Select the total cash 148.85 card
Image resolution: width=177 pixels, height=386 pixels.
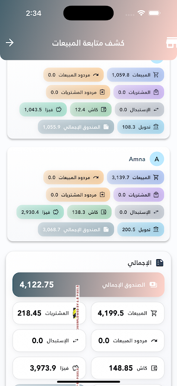coord(127,368)
